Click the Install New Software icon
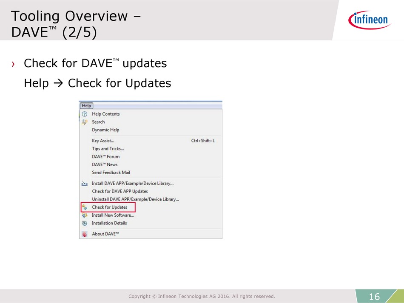Image resolution: width=404 pixels, height=303 pixels. (x=85, y=215)
